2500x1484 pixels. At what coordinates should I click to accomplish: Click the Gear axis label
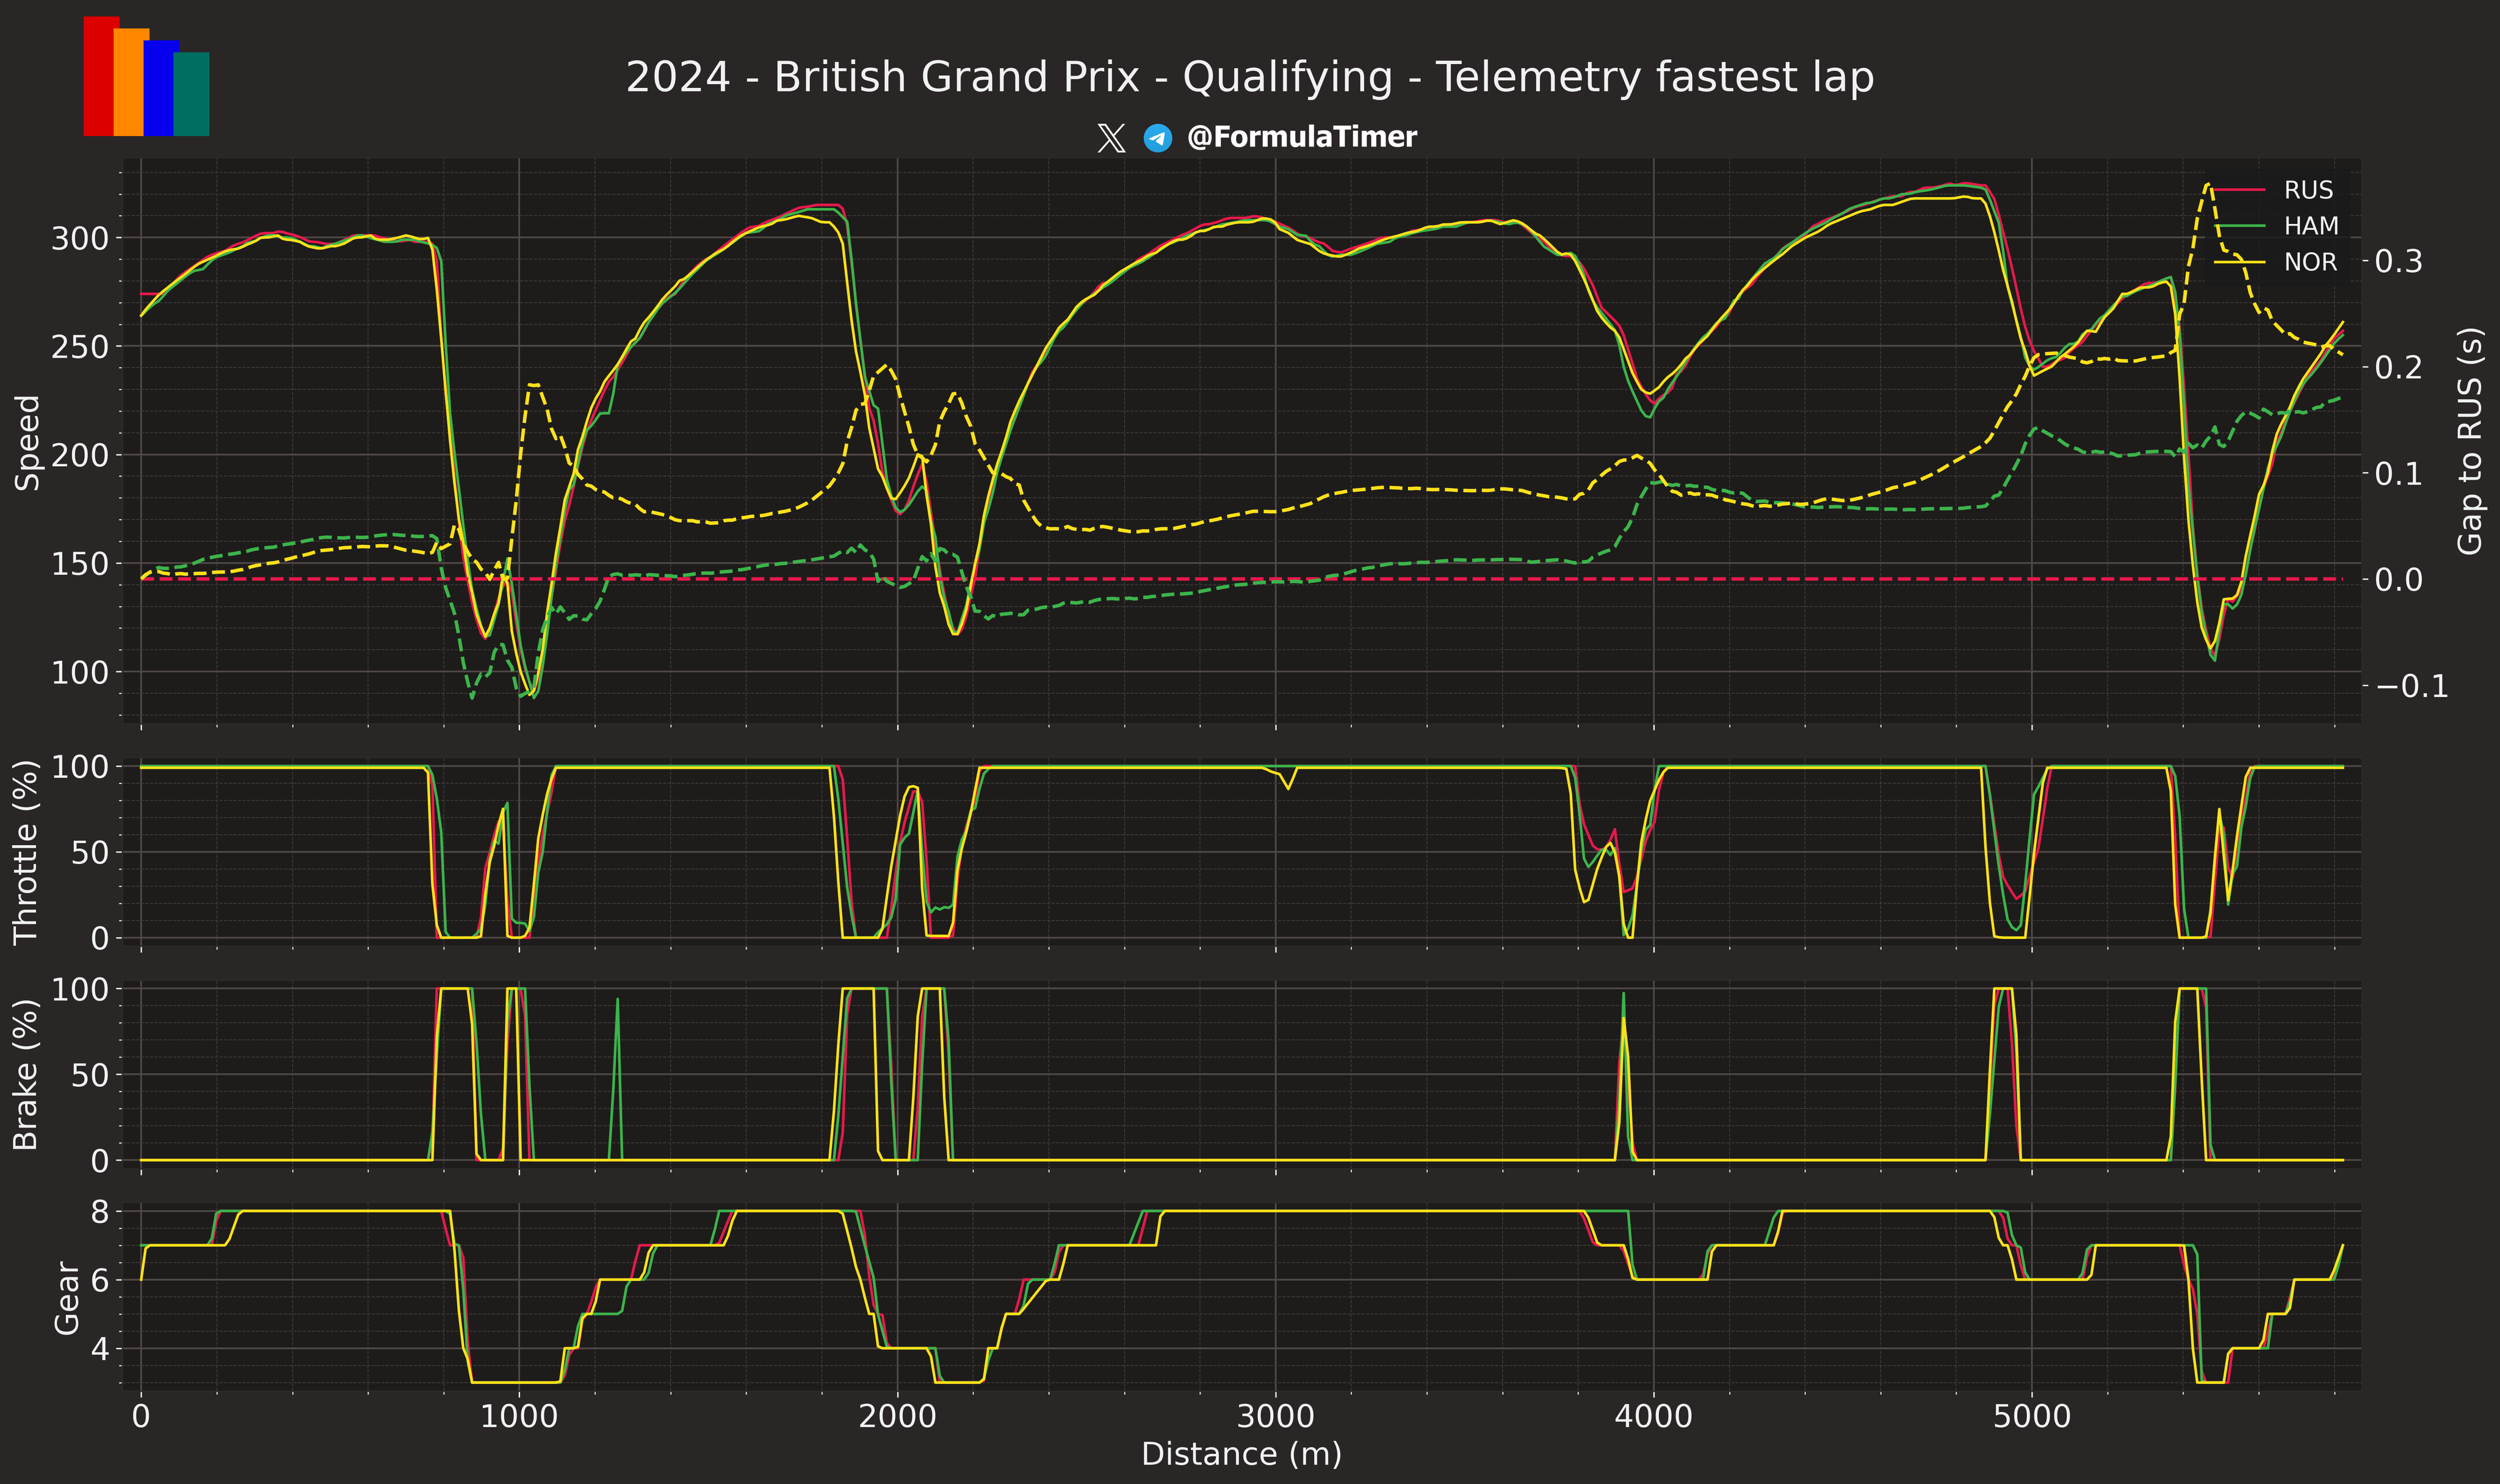pyautogui.click(x=66, y=1297)
